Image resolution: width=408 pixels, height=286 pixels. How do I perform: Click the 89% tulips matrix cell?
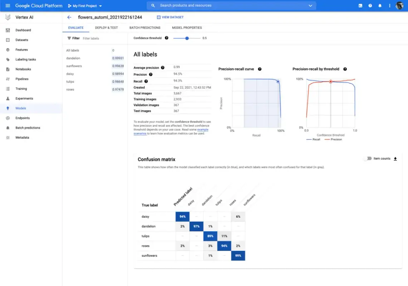click(x=210, y=236)
